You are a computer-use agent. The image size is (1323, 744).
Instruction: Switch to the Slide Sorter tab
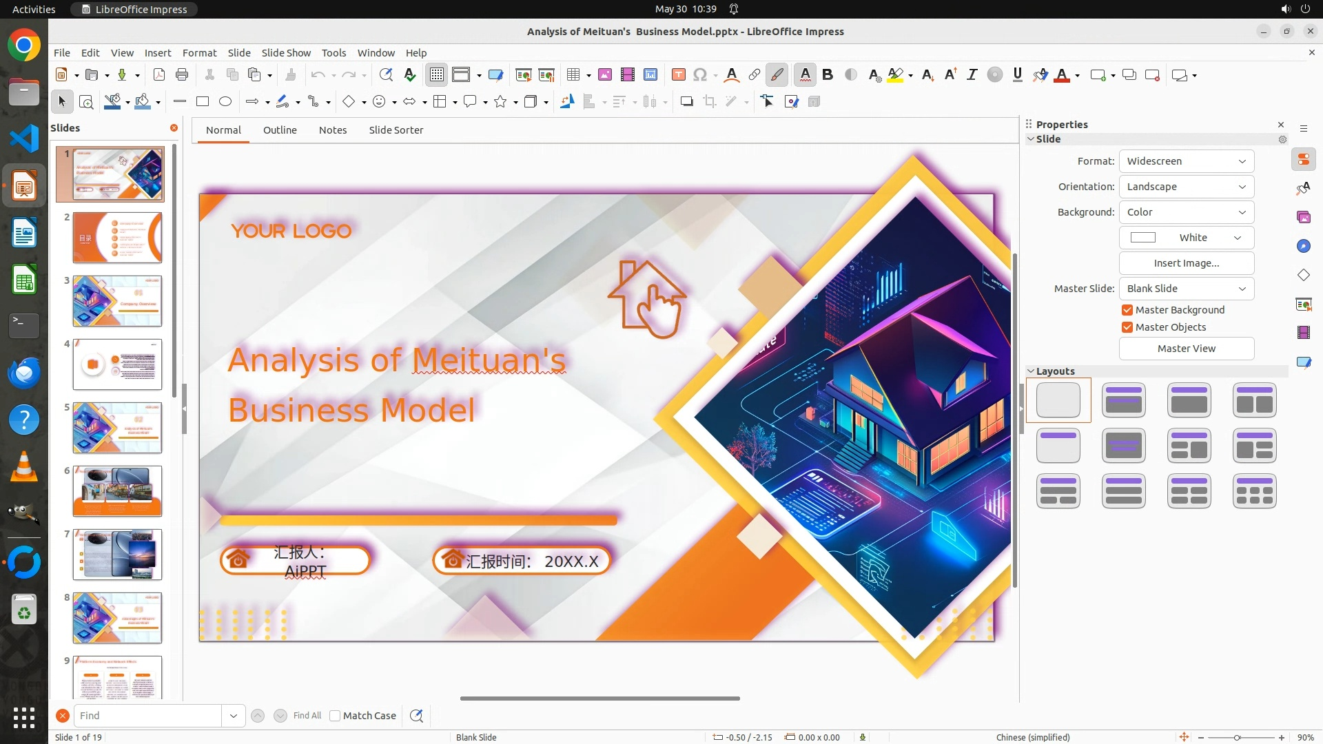click(x=396, y=130)
